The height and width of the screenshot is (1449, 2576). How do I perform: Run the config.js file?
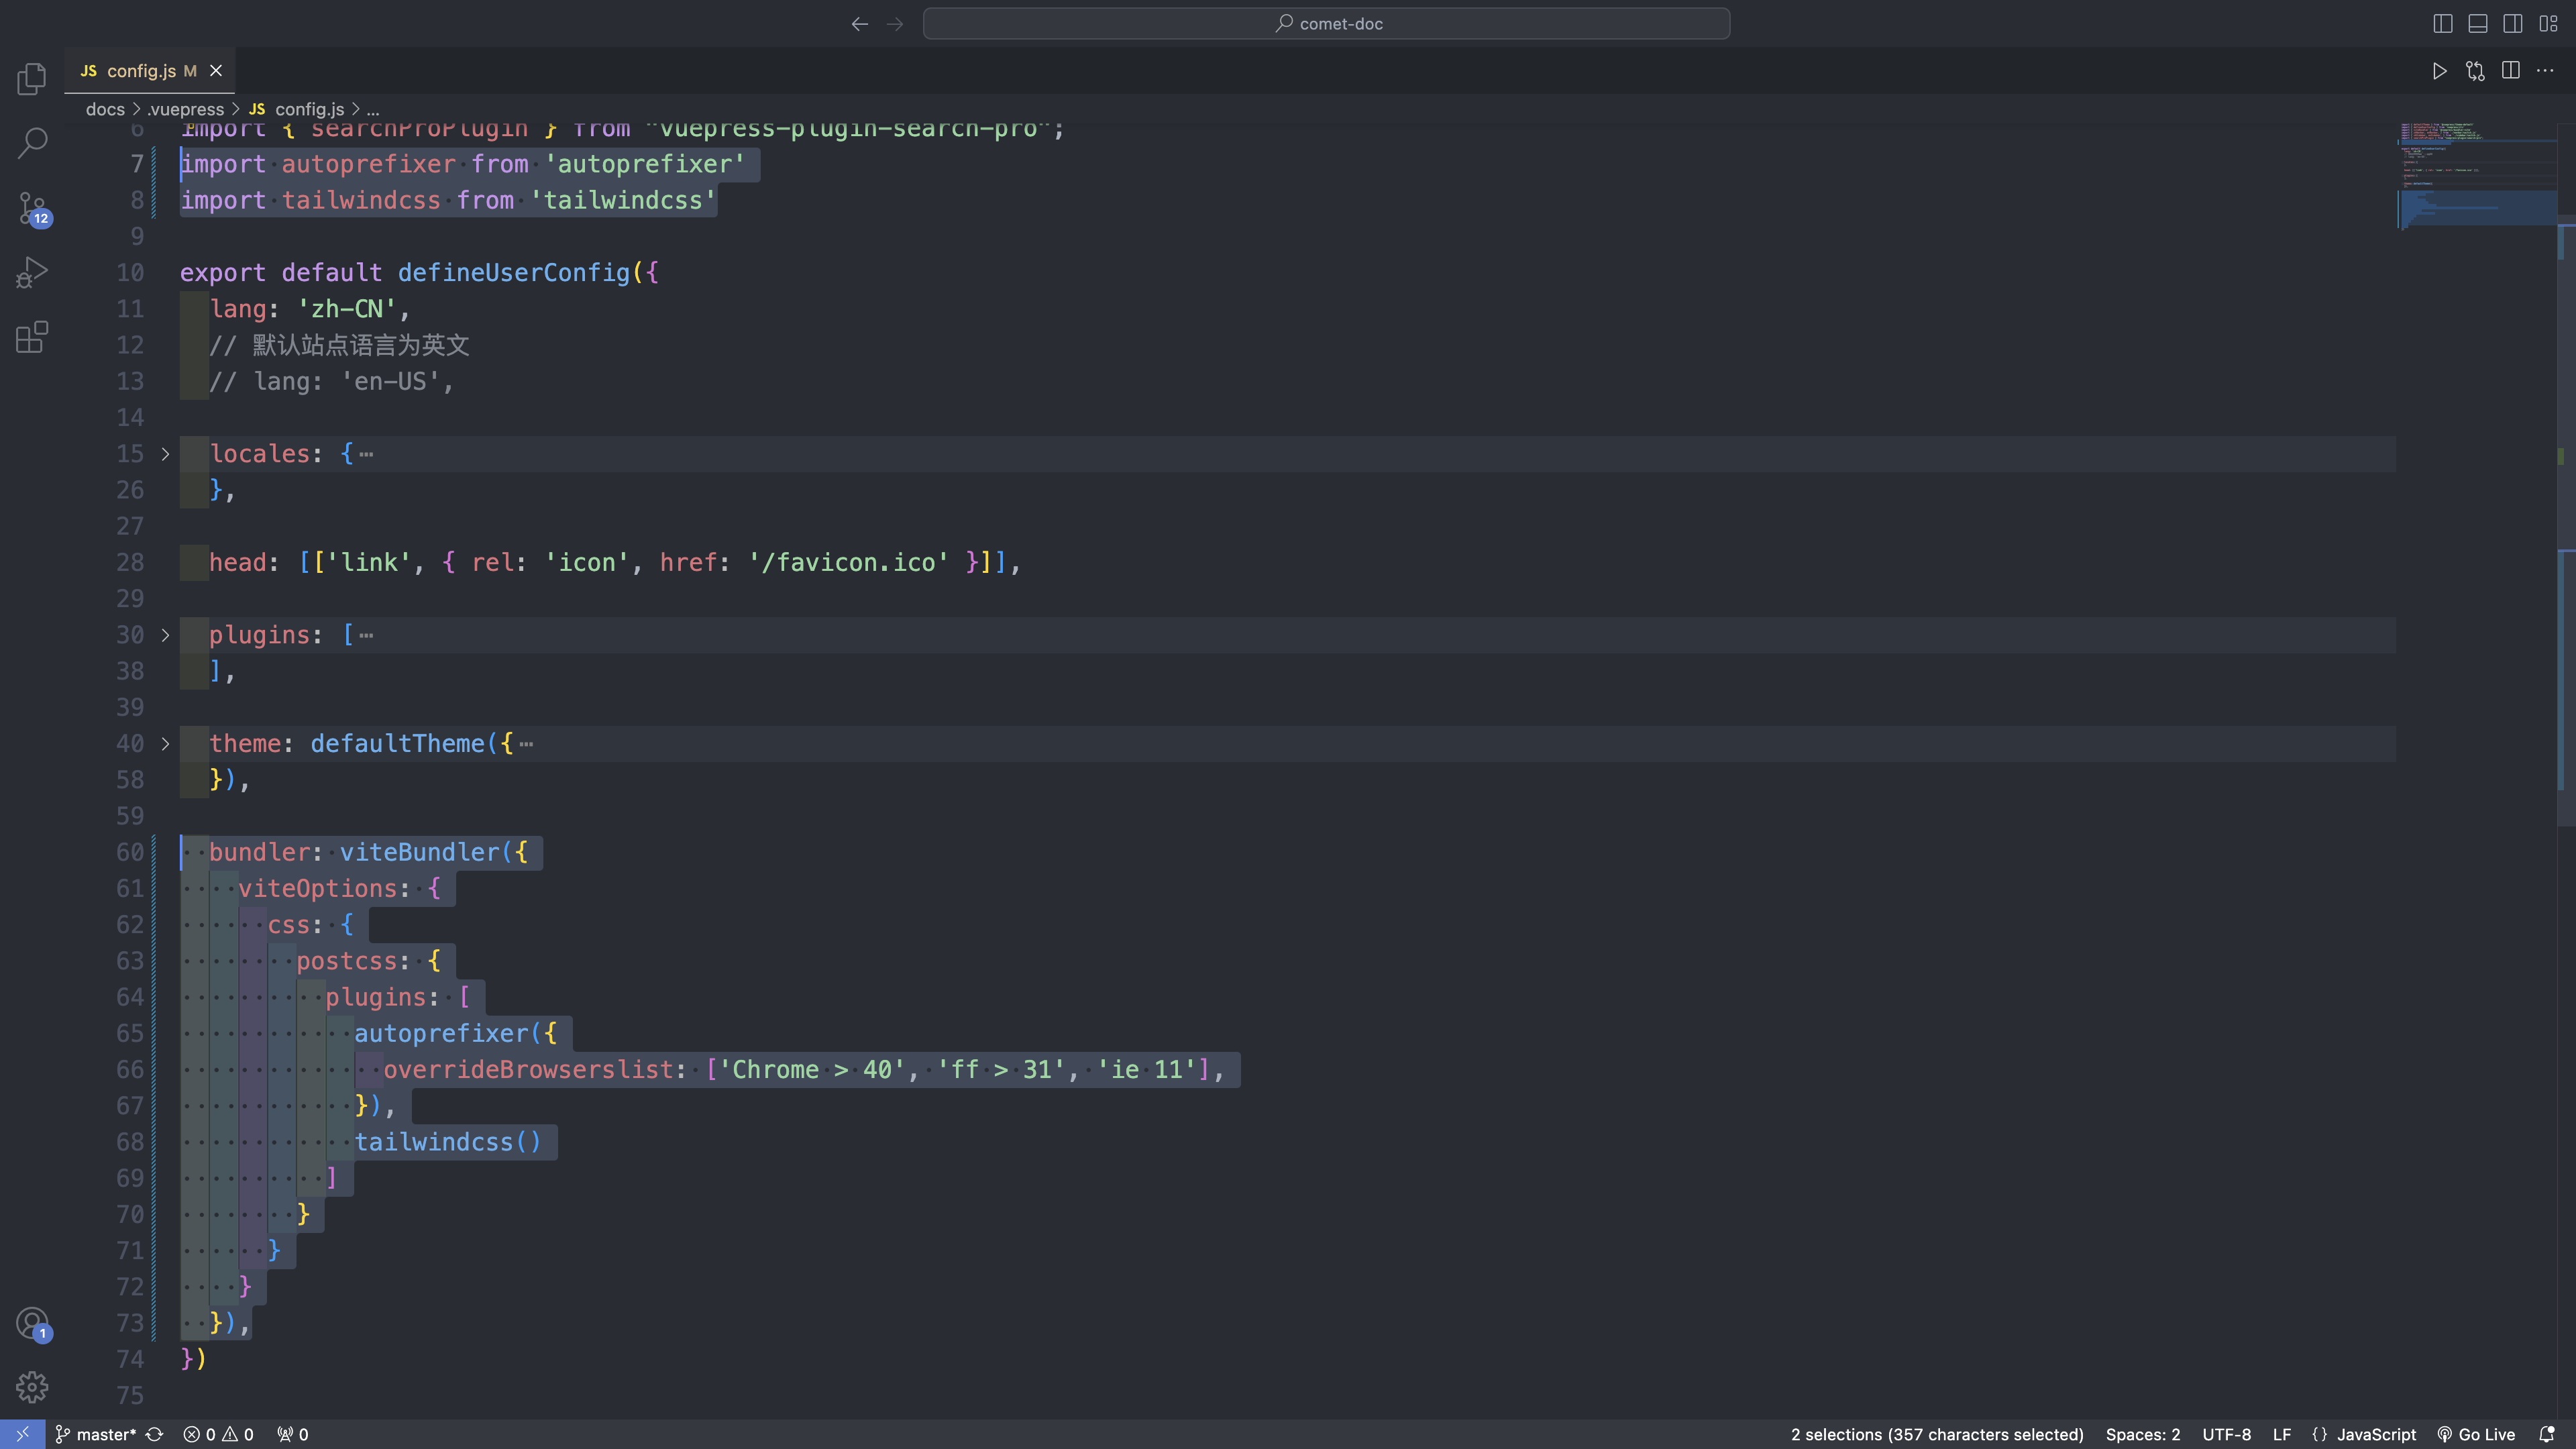pos(2439,70)
